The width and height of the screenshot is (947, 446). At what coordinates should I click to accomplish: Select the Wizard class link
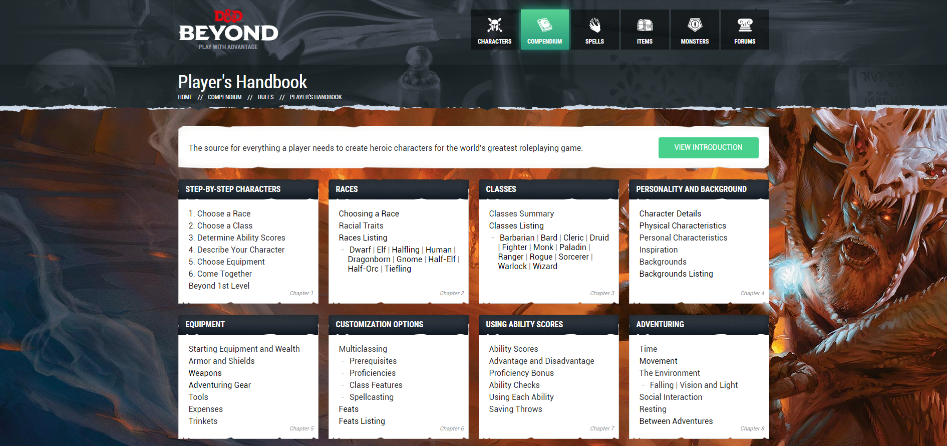point(545,266)
